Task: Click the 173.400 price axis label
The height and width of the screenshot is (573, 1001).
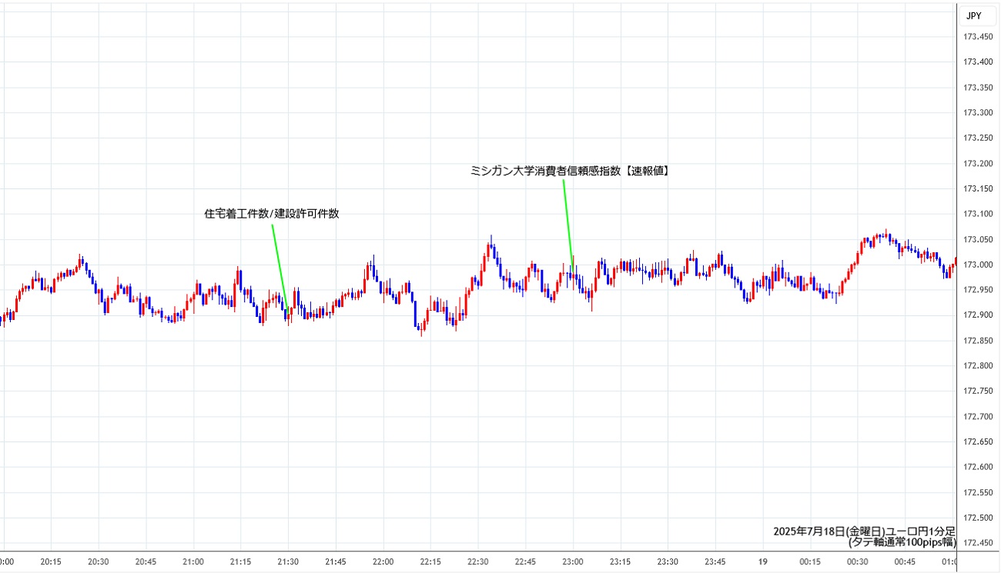Action: coord(977,62)
